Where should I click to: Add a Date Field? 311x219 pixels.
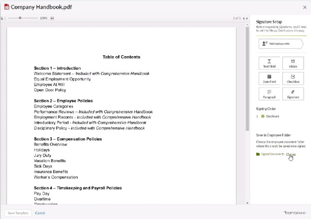point(269,79)
